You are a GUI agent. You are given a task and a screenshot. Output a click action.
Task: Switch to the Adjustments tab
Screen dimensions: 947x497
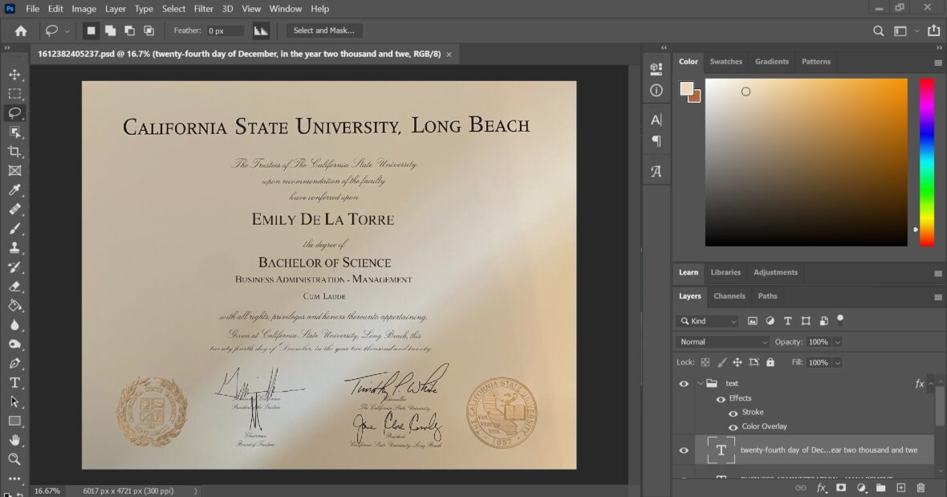point(775,272)
